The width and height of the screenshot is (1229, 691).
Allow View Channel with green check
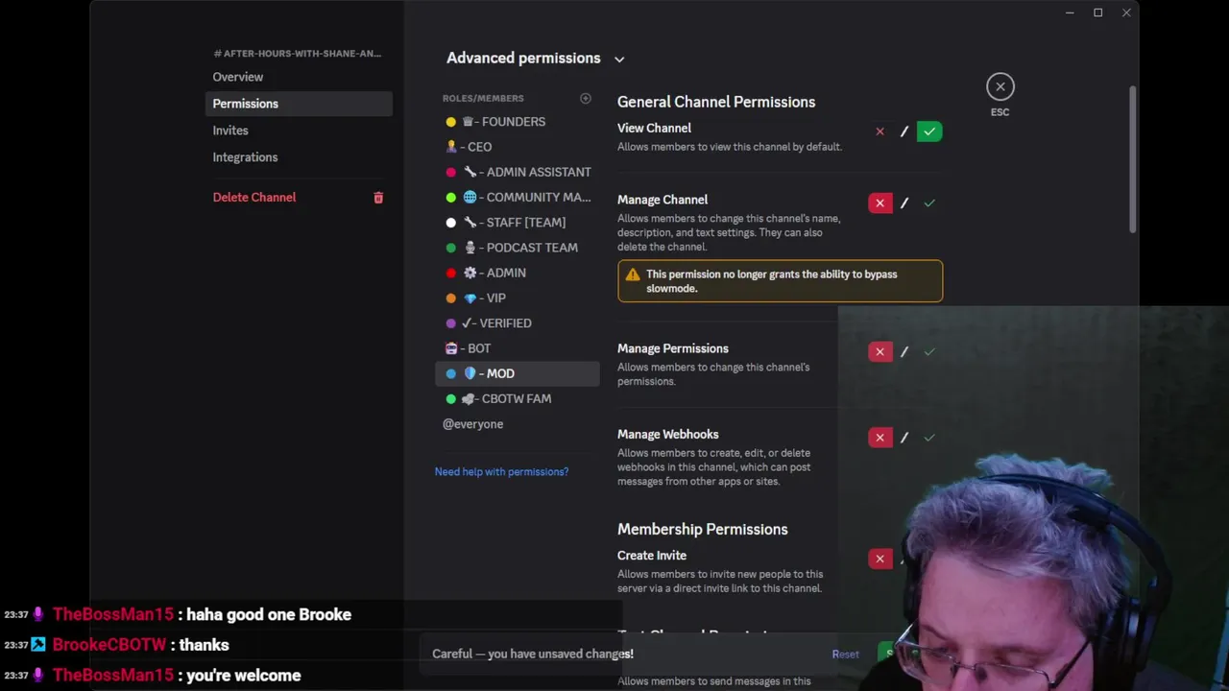point(929,131)
